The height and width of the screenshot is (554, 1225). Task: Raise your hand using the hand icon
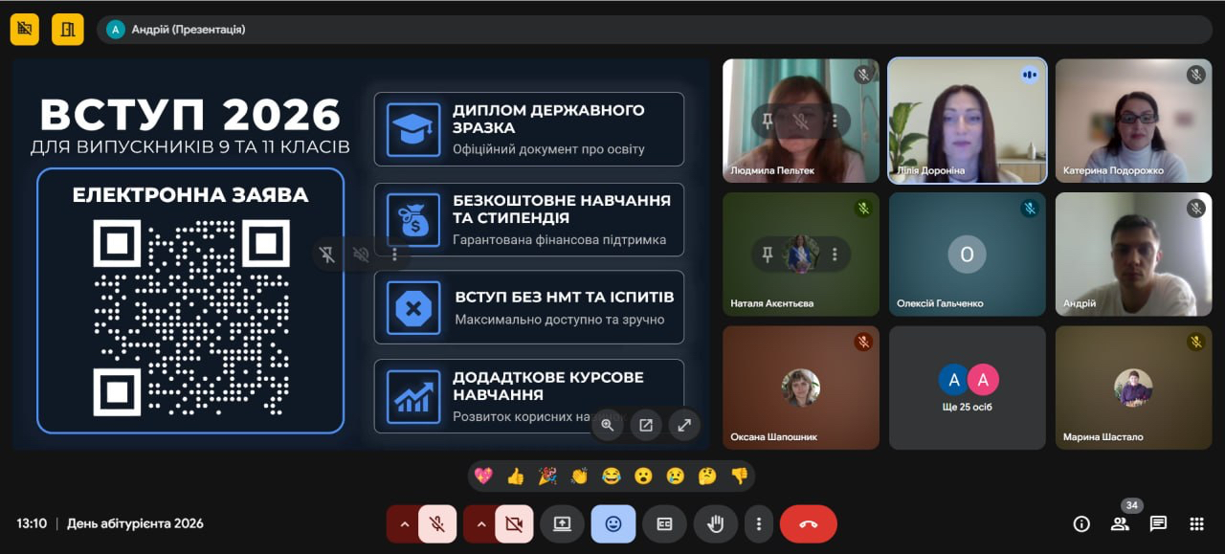click(715, 523)
